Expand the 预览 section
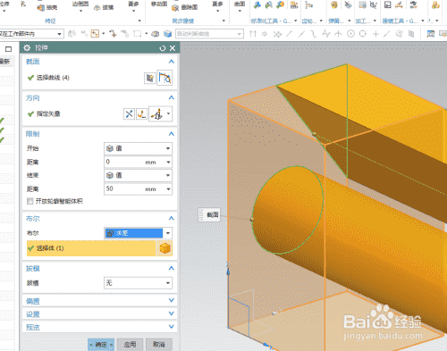The image size is (447, 351). pos(99,327)
